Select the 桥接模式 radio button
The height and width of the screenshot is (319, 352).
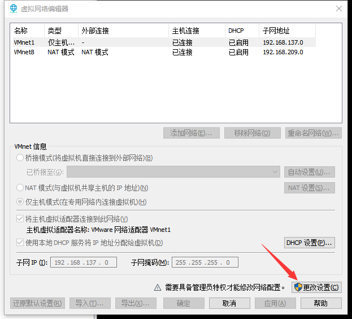pos(20,158)
